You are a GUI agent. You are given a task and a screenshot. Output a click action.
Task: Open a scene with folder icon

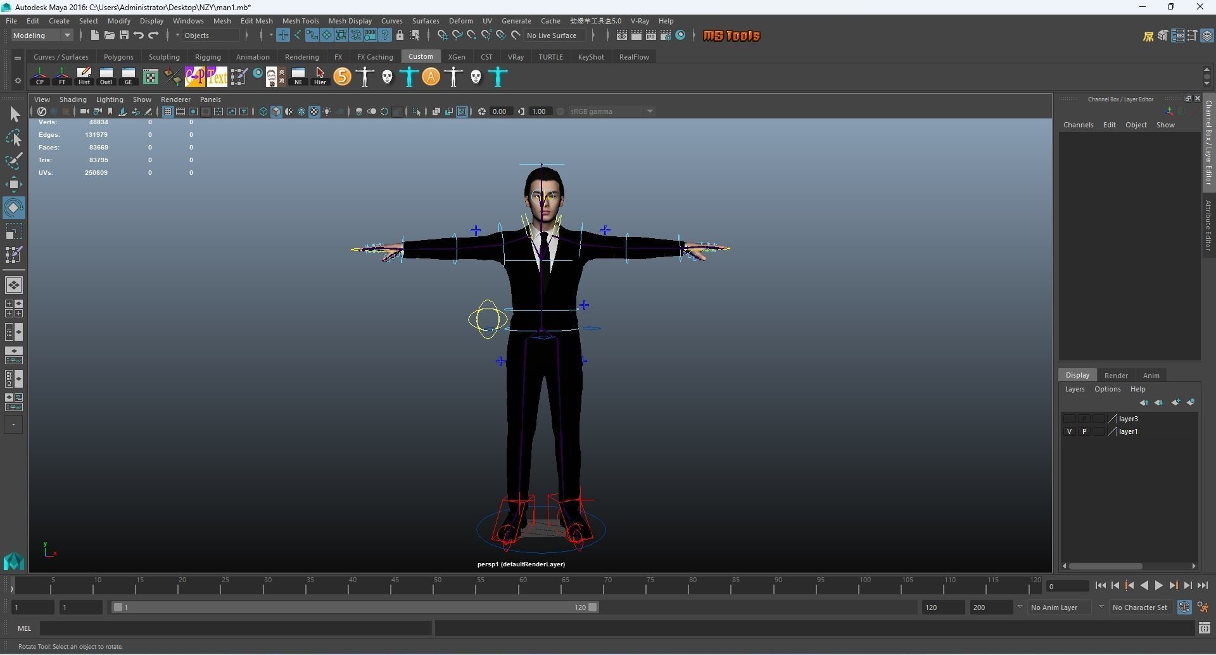click(109, 35)
